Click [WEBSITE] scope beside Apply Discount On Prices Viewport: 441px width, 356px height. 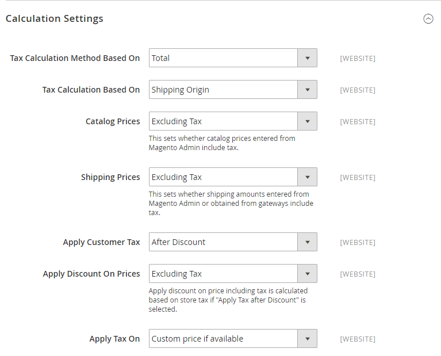pyautogui.click(x=358, y=274)
